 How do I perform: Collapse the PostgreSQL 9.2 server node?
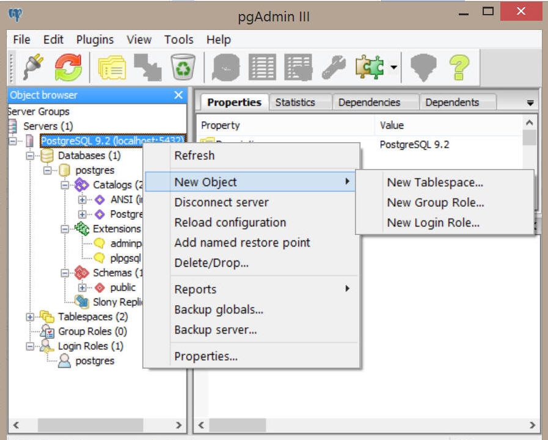click(13, 141)
